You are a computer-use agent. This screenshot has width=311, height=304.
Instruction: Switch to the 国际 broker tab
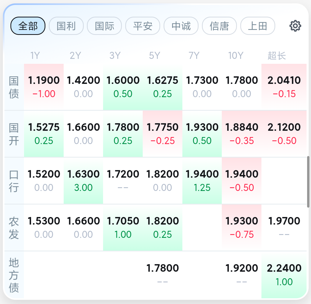pyautogui.click(x=104, y=26)
